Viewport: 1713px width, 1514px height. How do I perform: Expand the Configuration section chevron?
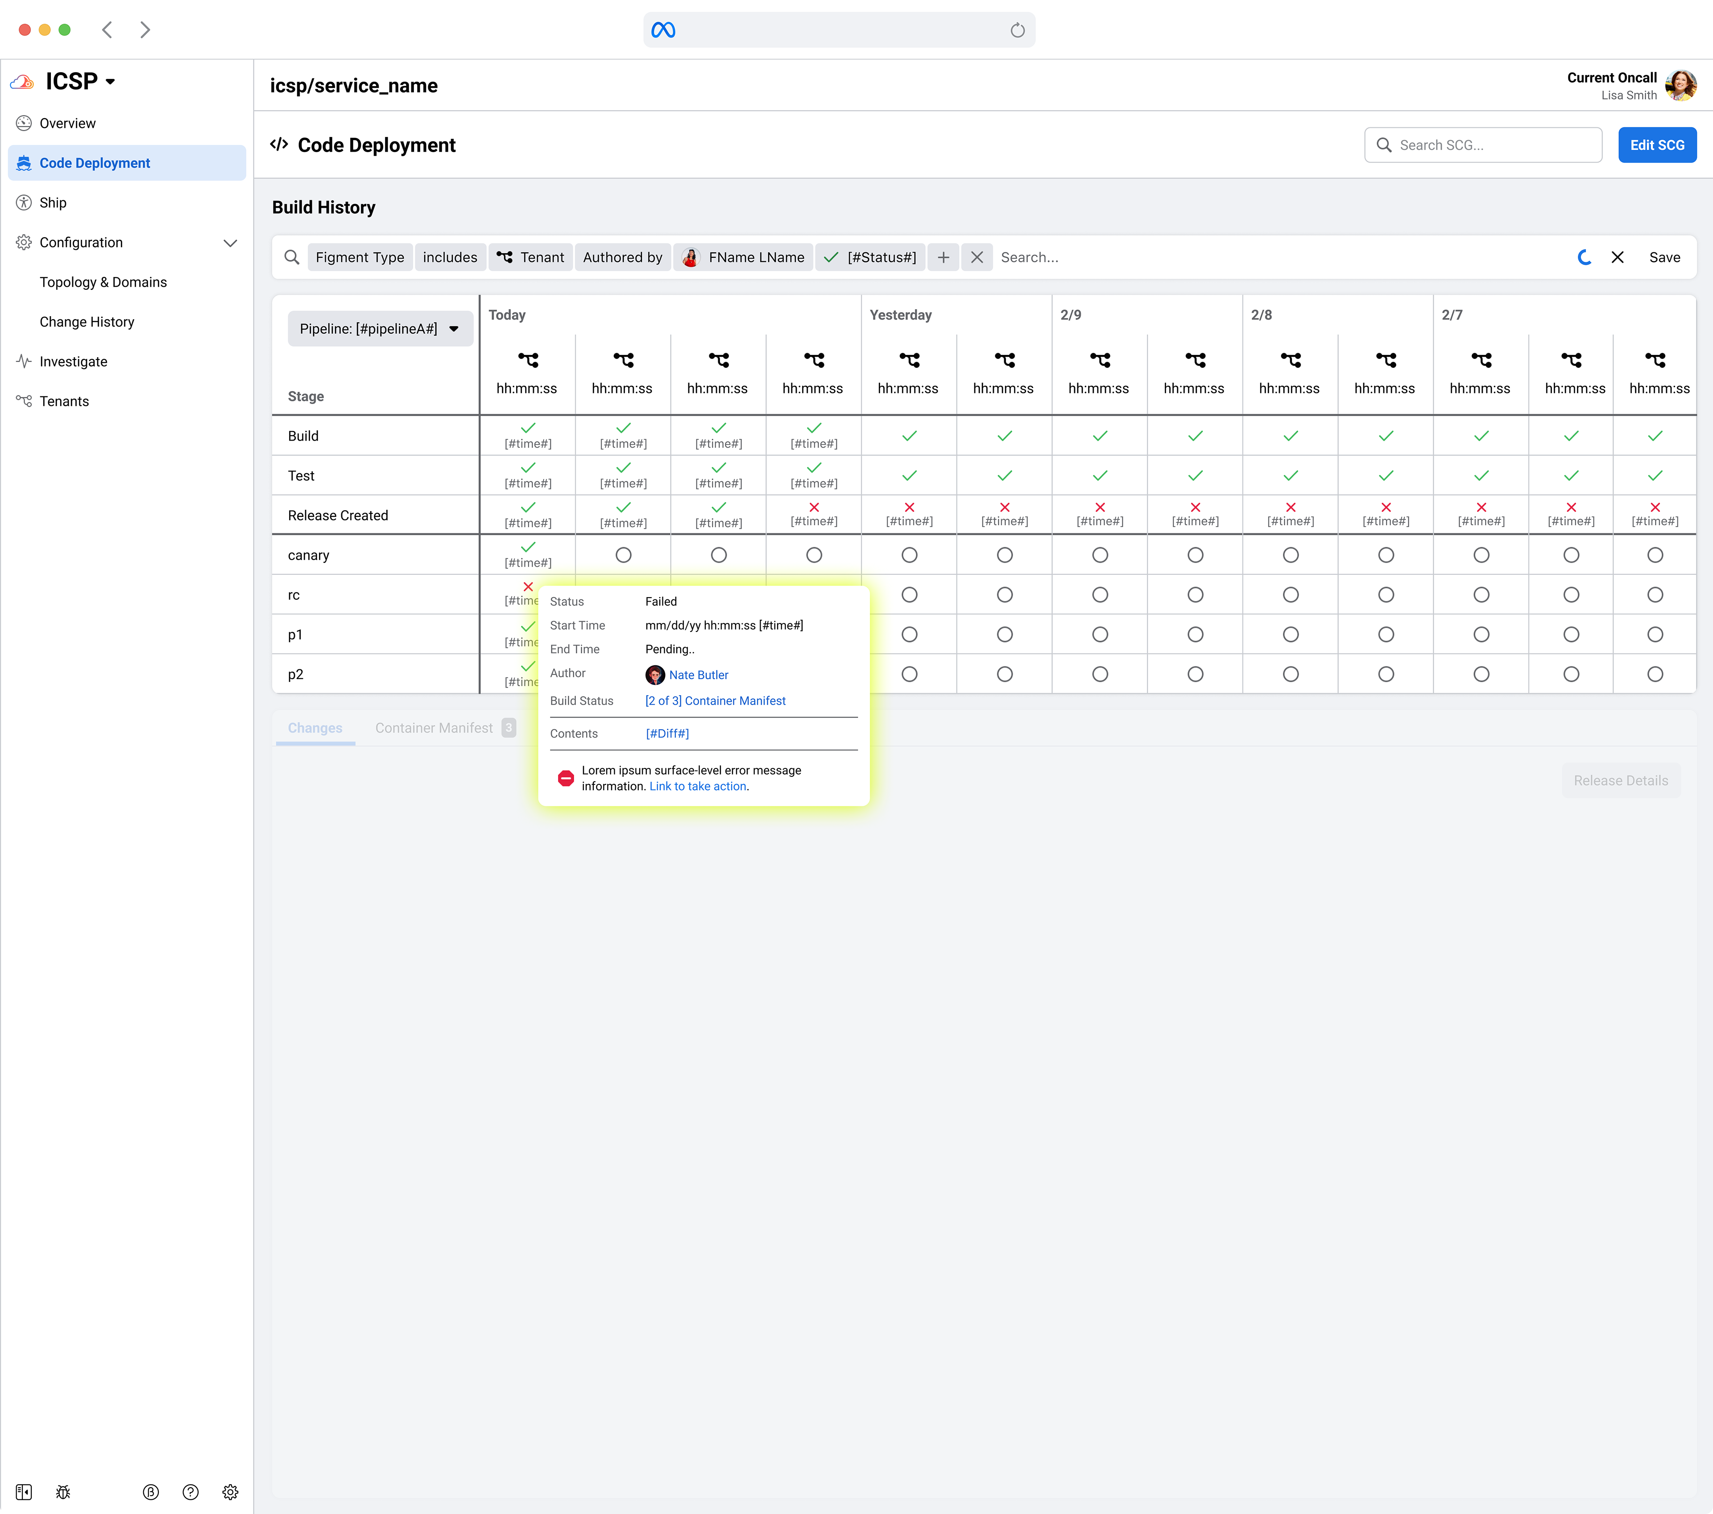point(231,243)
